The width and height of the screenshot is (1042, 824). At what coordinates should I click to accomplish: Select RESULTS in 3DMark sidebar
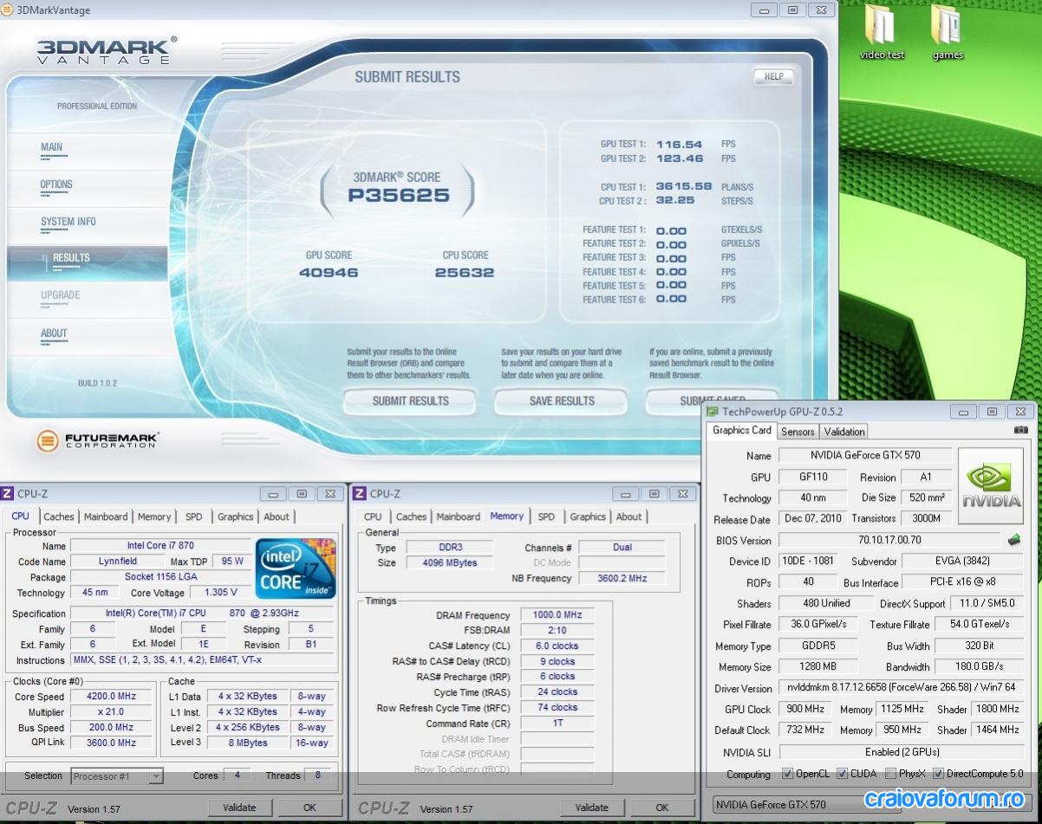[x=88, y=262]
